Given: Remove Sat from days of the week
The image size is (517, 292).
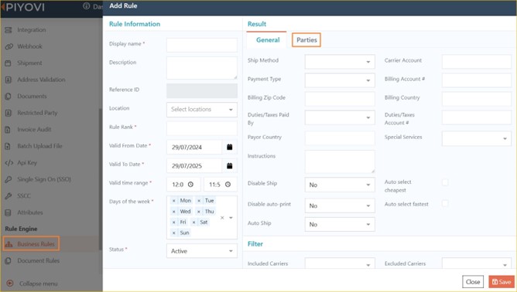Looking at the screenshot, I should coord(193,222).
